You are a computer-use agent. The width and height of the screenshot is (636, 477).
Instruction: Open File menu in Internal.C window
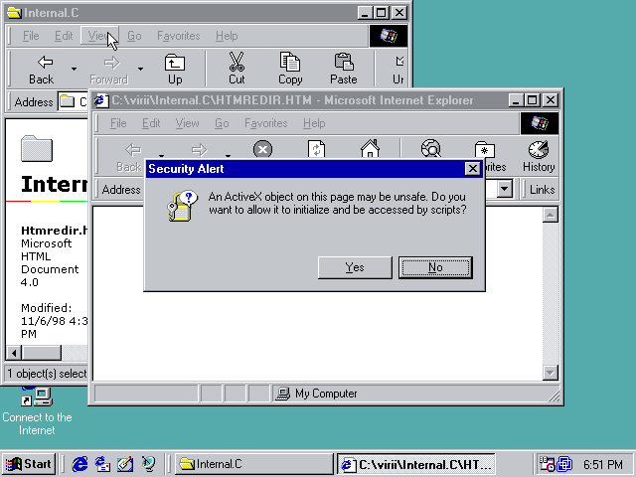point(31,36)
